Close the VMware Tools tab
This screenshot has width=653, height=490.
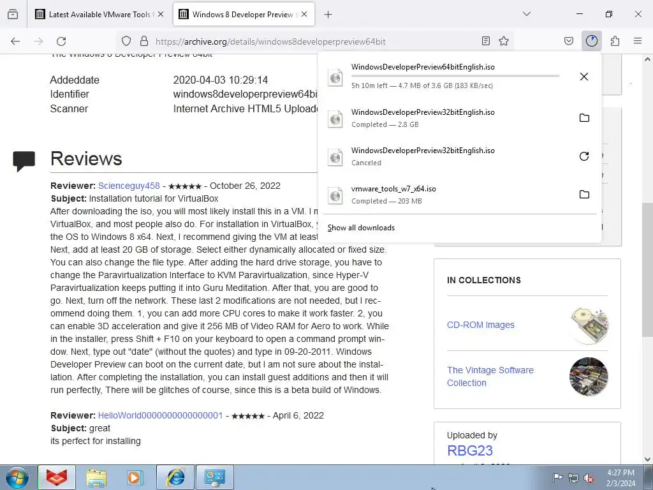click(161, 14)
